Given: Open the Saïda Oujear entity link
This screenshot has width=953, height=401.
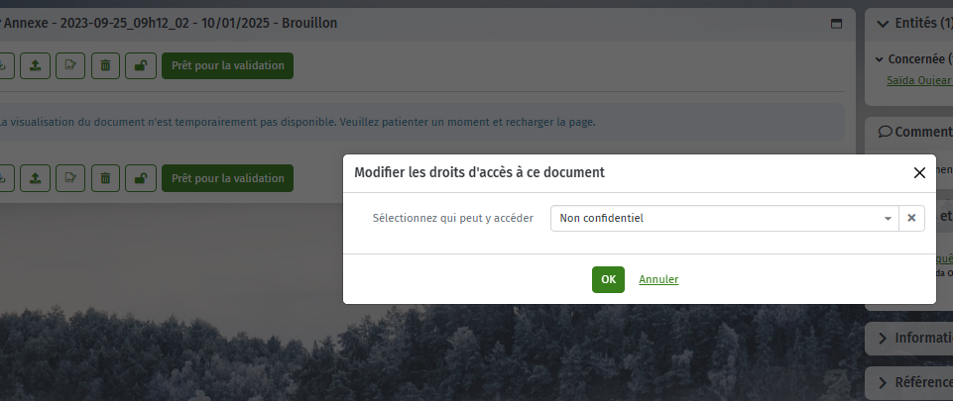Looking at the screenshot, I should 919,80.
